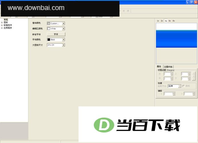This screenshot has width=198, height=143.
Task: Click the 上 margin input field
Action: pyautogui.click(x=185, y=74)
